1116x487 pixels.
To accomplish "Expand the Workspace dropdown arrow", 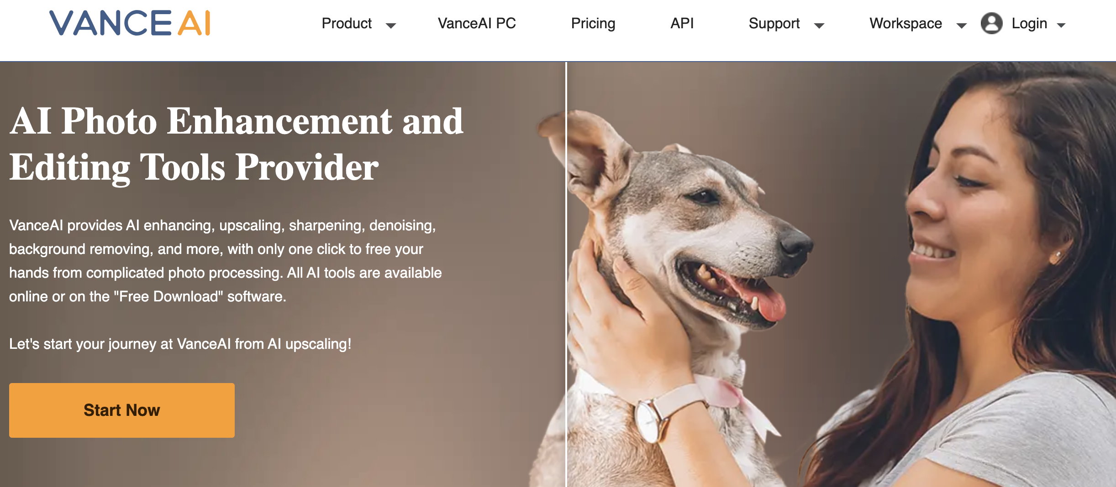I will tap(962, 26).
